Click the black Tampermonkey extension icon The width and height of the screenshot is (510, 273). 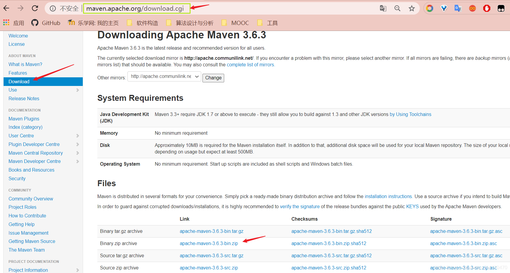501,8
